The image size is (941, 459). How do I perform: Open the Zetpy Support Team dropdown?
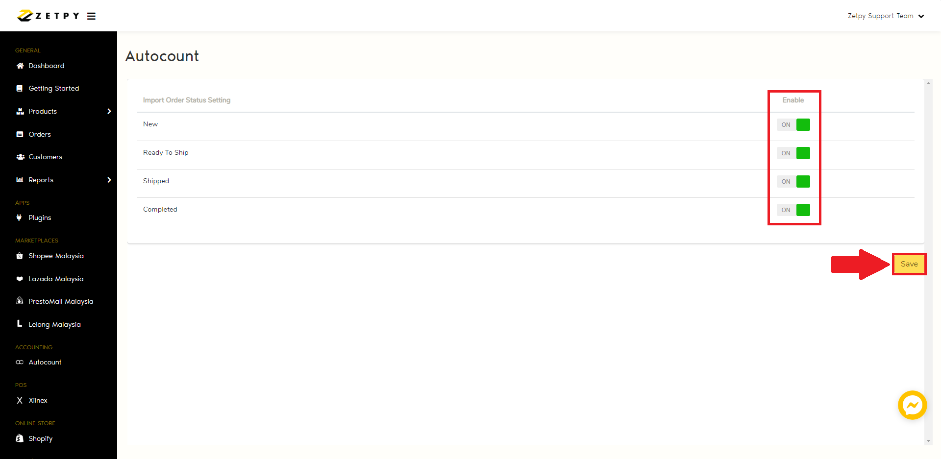pos(886,16)
